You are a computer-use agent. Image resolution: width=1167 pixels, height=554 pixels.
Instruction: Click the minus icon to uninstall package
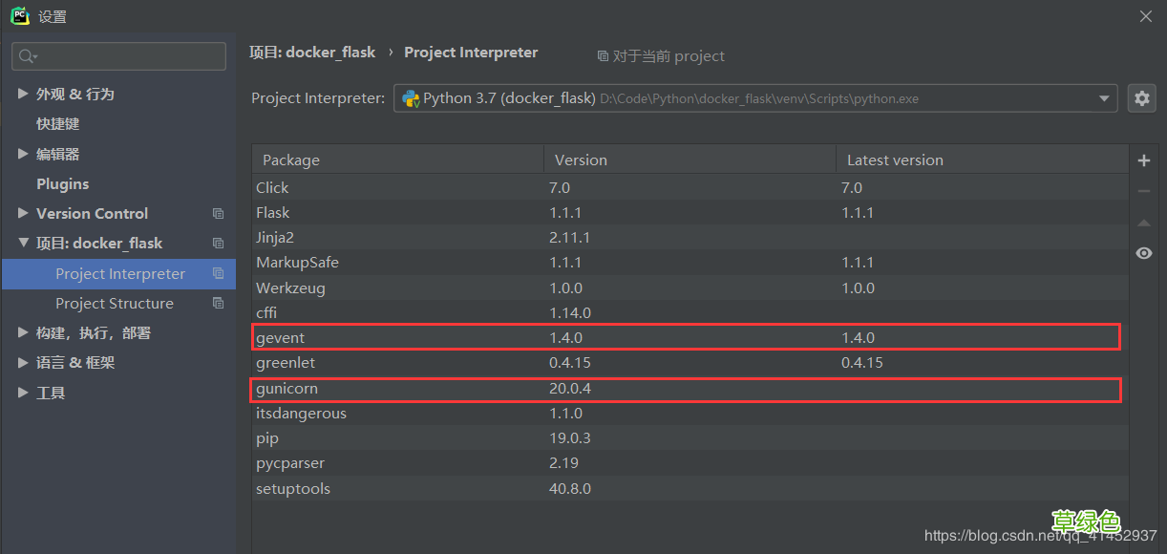(1143, 192)
